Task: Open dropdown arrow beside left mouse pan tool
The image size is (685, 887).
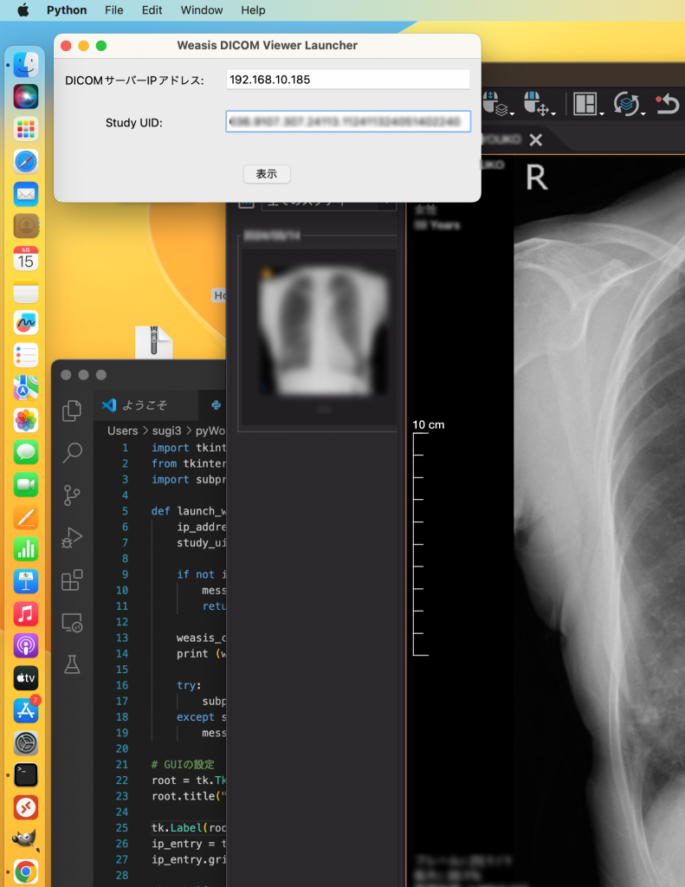Action: coord(553,113)
